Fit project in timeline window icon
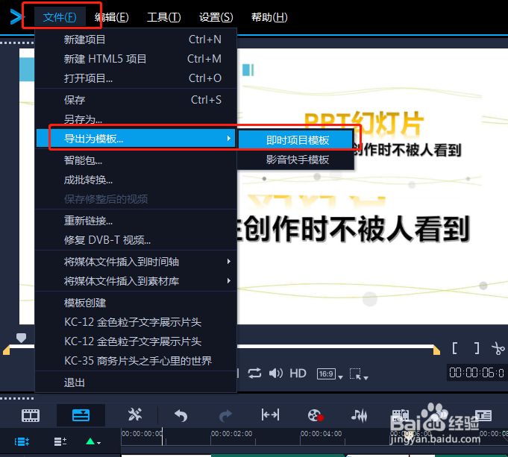The image size is (508, 457). 270,415
